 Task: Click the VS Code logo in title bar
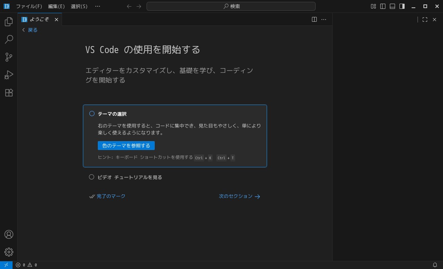7,6
